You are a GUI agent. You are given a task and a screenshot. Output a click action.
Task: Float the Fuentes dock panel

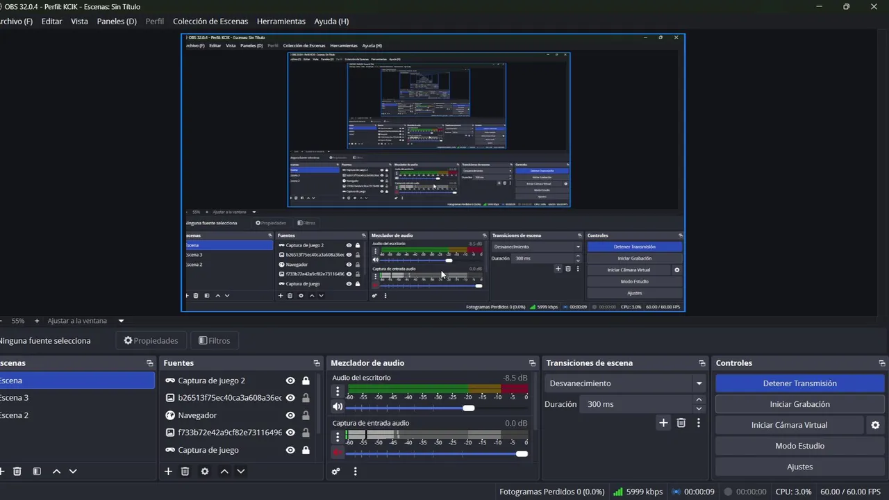click(317, 363)
